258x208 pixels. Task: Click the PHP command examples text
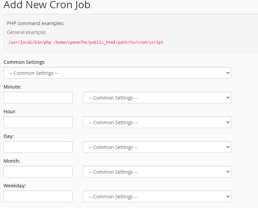[35, 23]
